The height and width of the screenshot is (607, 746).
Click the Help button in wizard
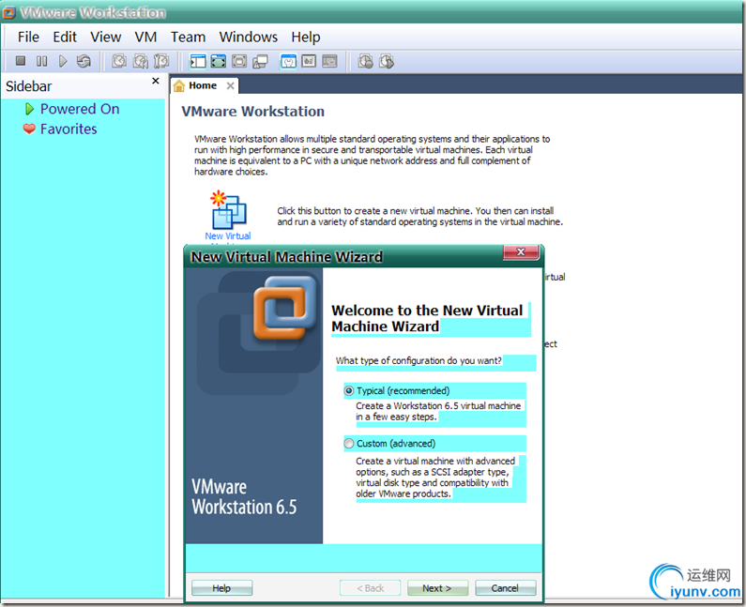(x=221, y=588)
